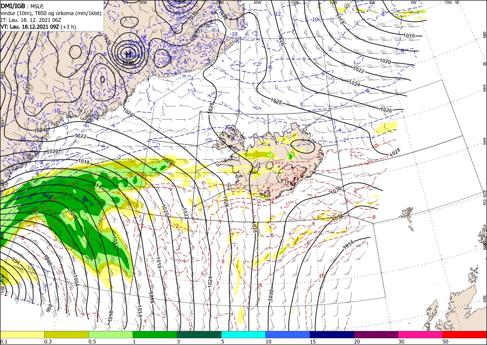Screen dimensions: 487x345
Task: Click the green precipitation patch over central Iceland
Action: pos(291,156)
